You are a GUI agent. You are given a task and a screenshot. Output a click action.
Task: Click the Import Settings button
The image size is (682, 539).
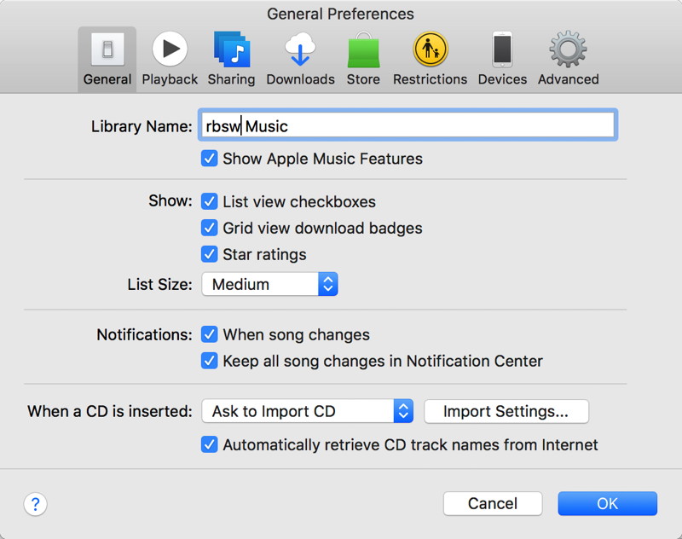tap(506, 411)
